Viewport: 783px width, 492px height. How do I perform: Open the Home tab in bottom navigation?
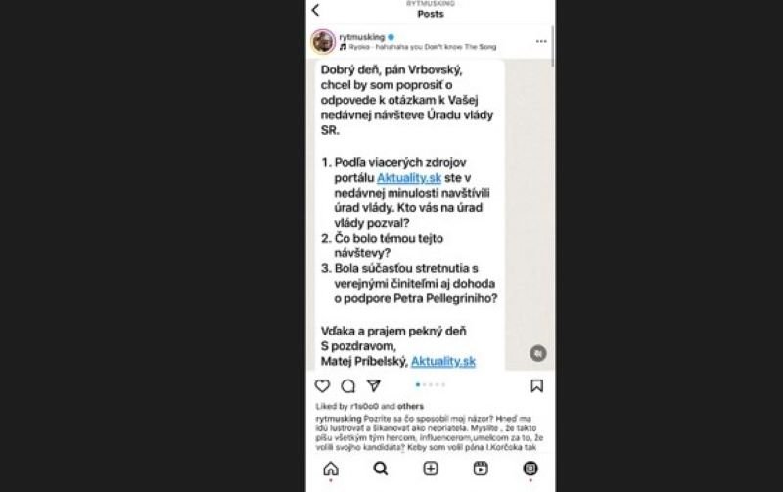click(331, 469)
